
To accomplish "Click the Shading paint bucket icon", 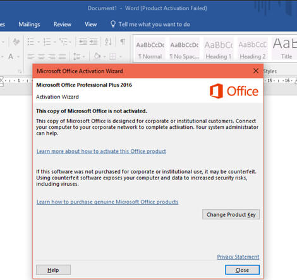I will (97, 56).
